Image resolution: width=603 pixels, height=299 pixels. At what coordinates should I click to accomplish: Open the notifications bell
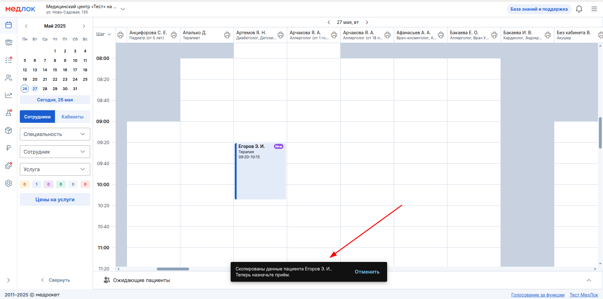pos(579,9)
